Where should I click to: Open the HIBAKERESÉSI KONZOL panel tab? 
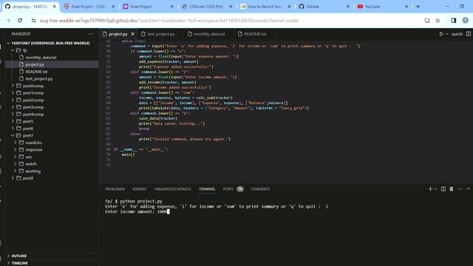click(x=172, y=189)
